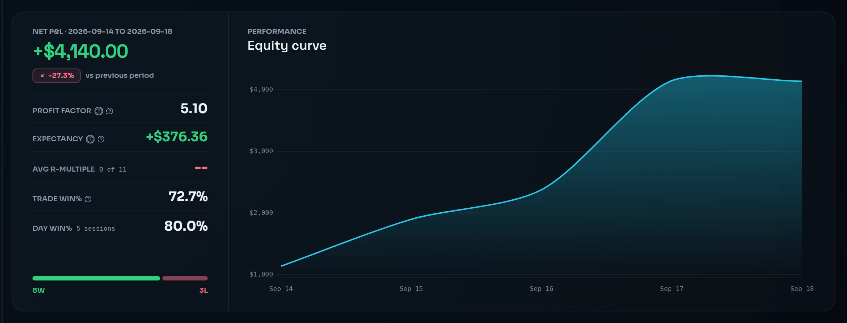Viewport: 847px width, 323px height.
Task: Click the $1,000 y-axis label
Action: pos(262,274)
